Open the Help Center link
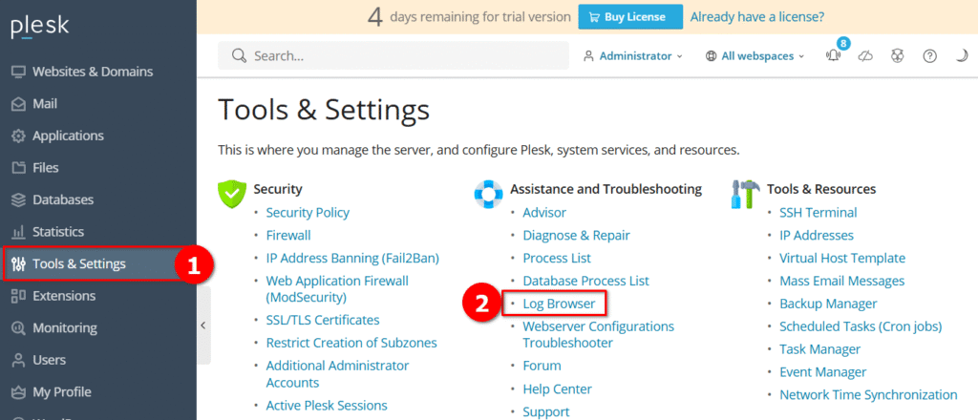 pyautogui.click(x=557, y=389)
